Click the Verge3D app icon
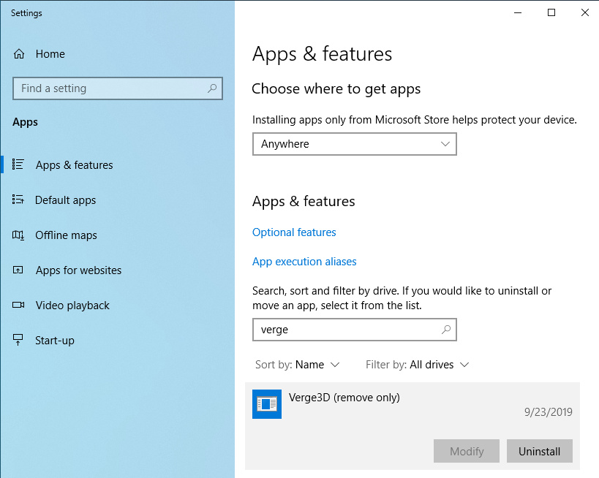 (x=267, y=404)
